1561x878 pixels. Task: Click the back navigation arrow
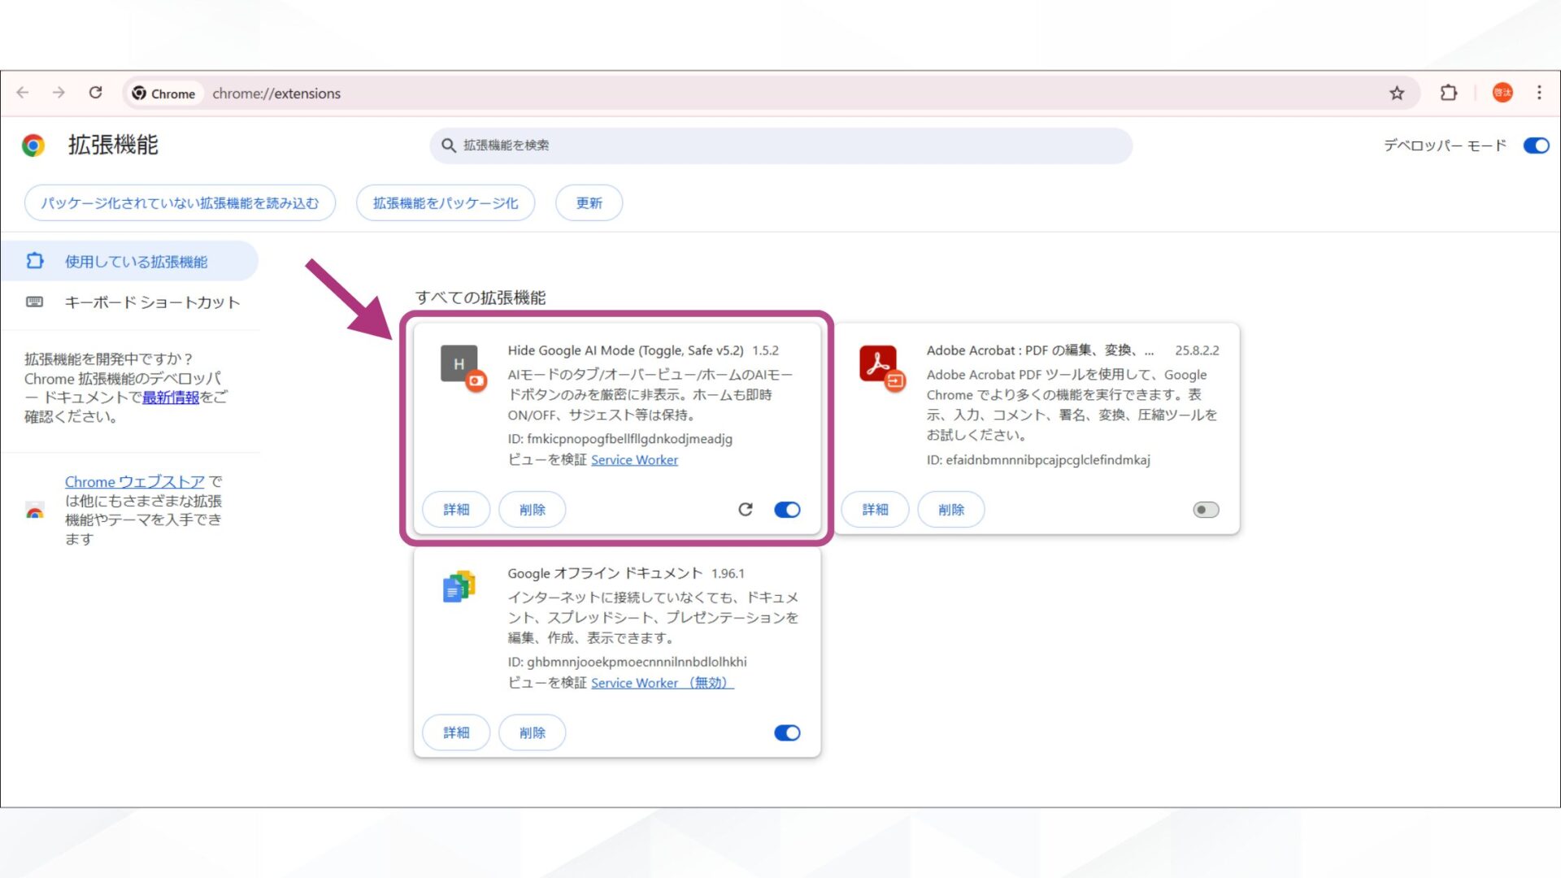click(x=22, y=93)
